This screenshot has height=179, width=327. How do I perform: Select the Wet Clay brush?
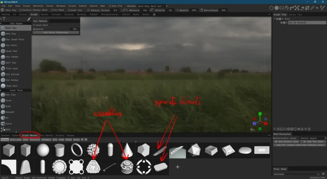pyautogui.click(x=11, y=34)
